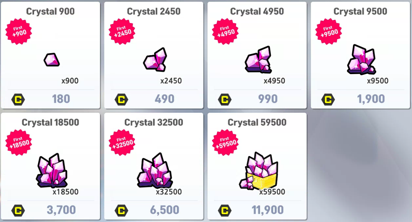Click the coin icon beside 180 price

point(18,100)
